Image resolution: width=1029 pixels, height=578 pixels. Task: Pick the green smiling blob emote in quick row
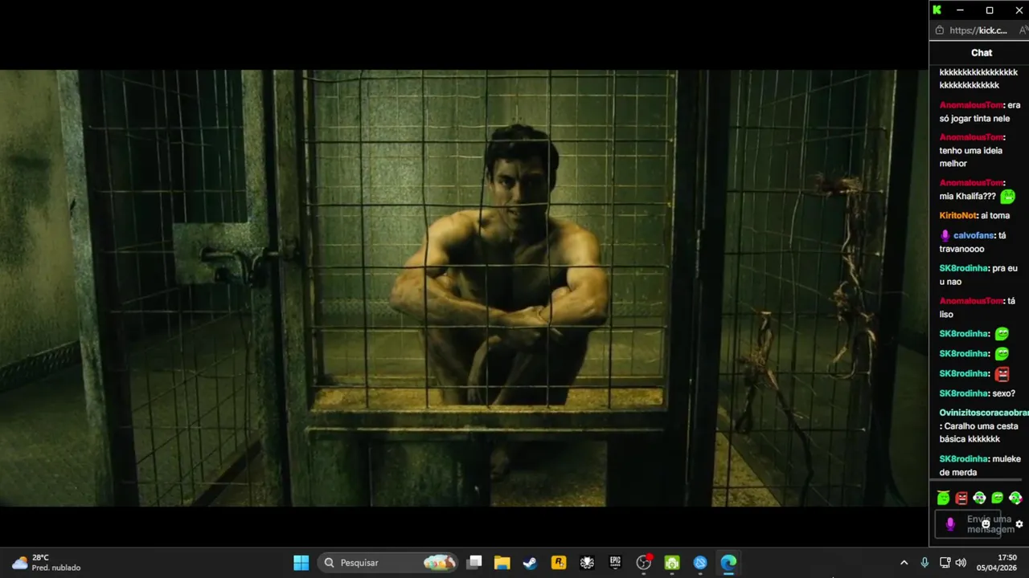pos(998,499)
